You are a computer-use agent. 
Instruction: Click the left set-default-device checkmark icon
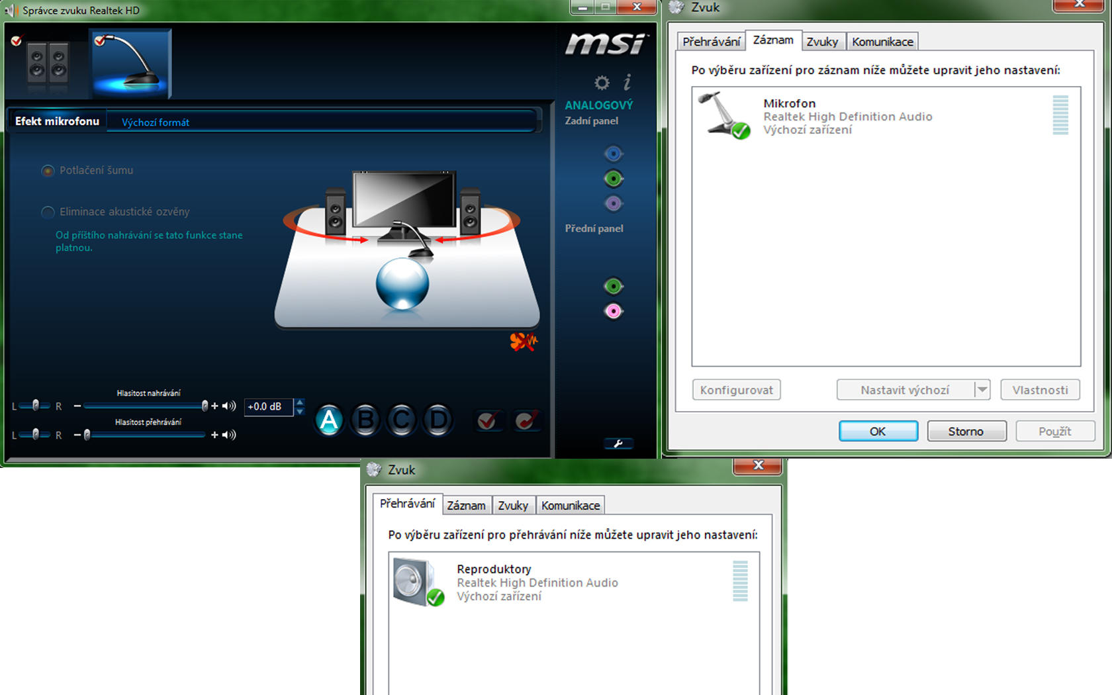click(487, 420)
